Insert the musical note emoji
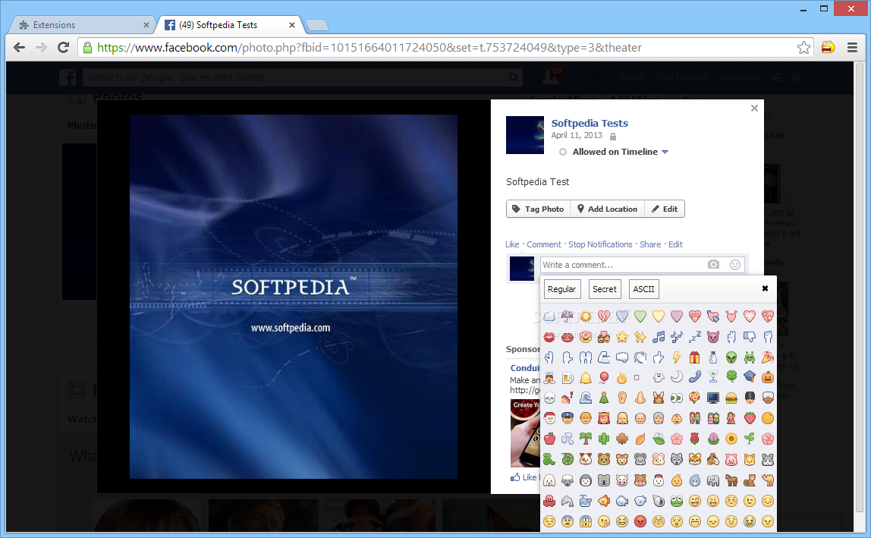Screen dimensions: 871x538 click(659, 337)
